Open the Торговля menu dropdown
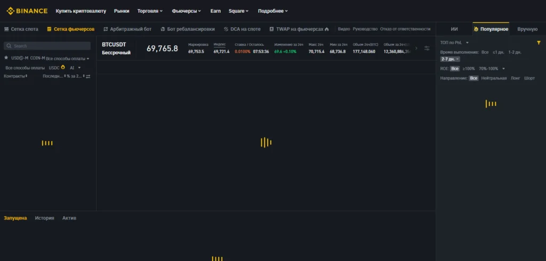 tap(150, 11)
